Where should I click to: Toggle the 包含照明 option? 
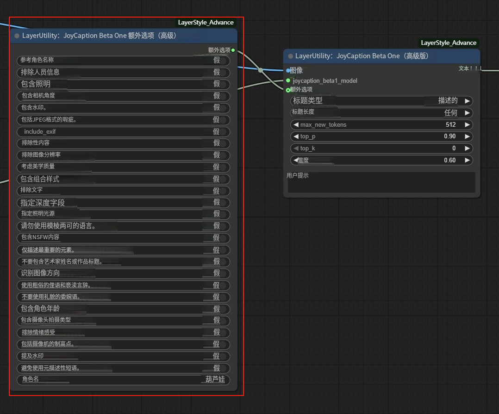tap(123, 84)
